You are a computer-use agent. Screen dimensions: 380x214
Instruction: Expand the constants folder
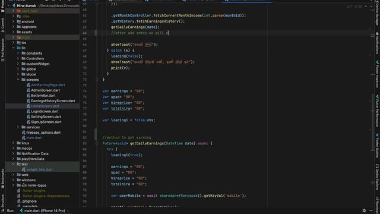click(x=18, y=53)
